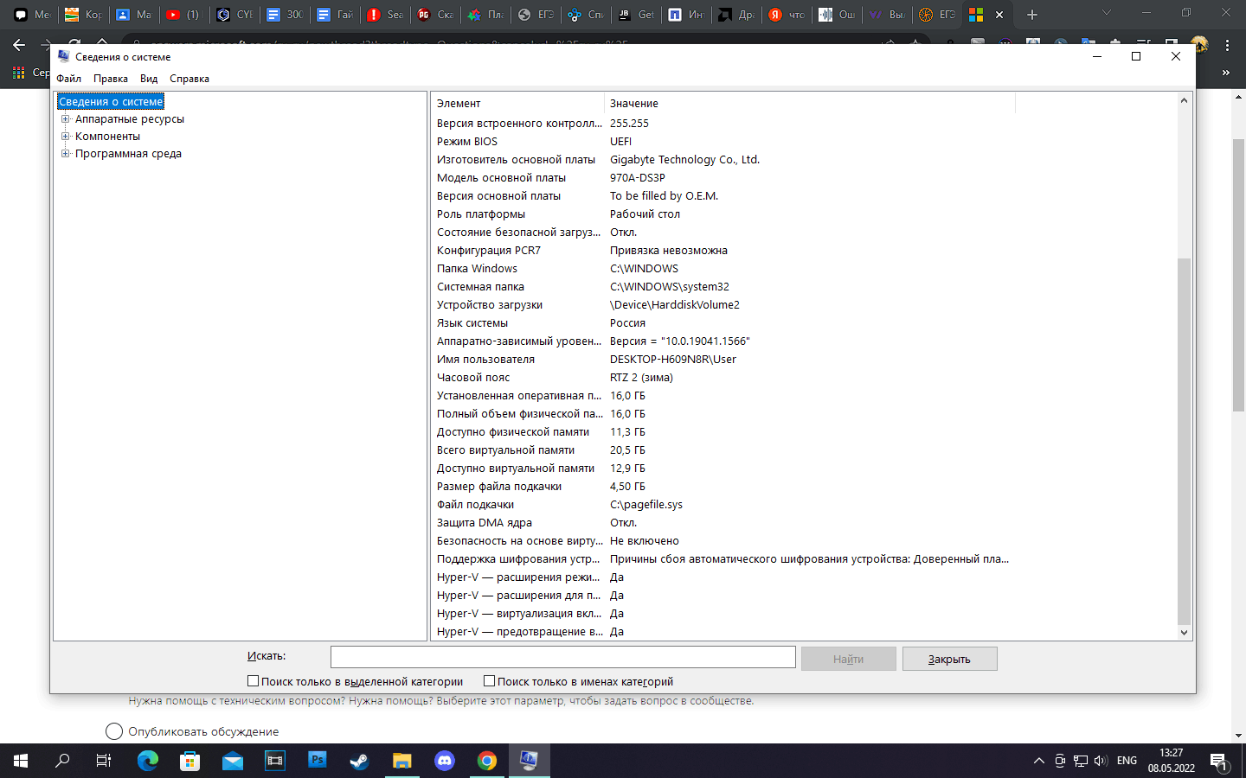1246x778 pixels.
Task: Open Photoshop from the taskbar
Action: pyautogui.click(x=318, y=760)
